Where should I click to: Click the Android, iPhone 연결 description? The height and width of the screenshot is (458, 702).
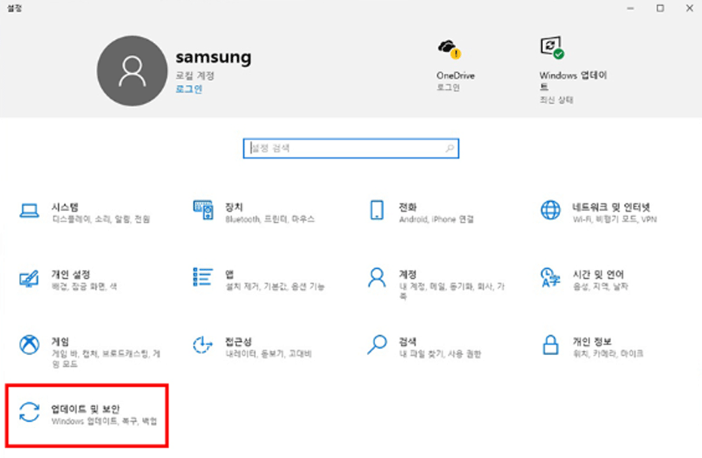437,219
